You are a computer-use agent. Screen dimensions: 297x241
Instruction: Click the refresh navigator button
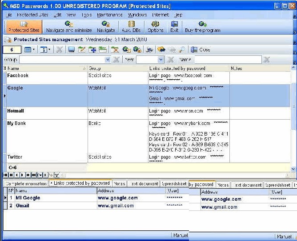pyautogui.click(x=40, y=175)
